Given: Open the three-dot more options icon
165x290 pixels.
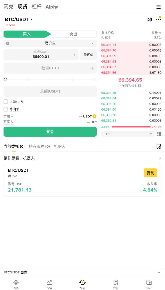Looking at the screenshot, I should click(158, 20).
